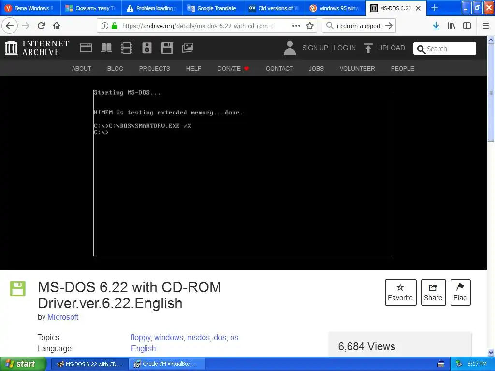Open the PEOPLE navigation item
This screenshot has height=371, width=495.
[403, 69]
